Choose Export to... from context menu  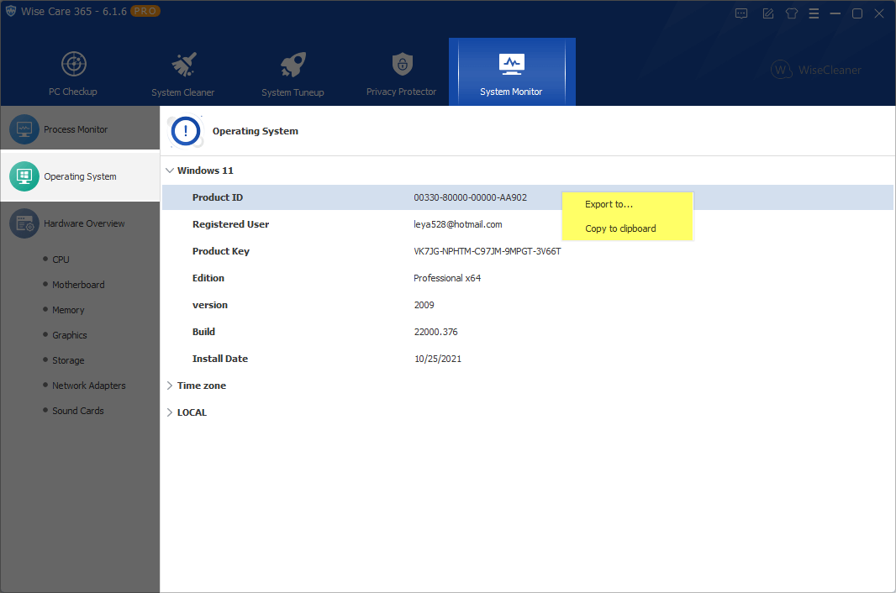[x=627, y=204]
